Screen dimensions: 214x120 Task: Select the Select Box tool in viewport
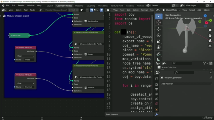tap(158, 16)
